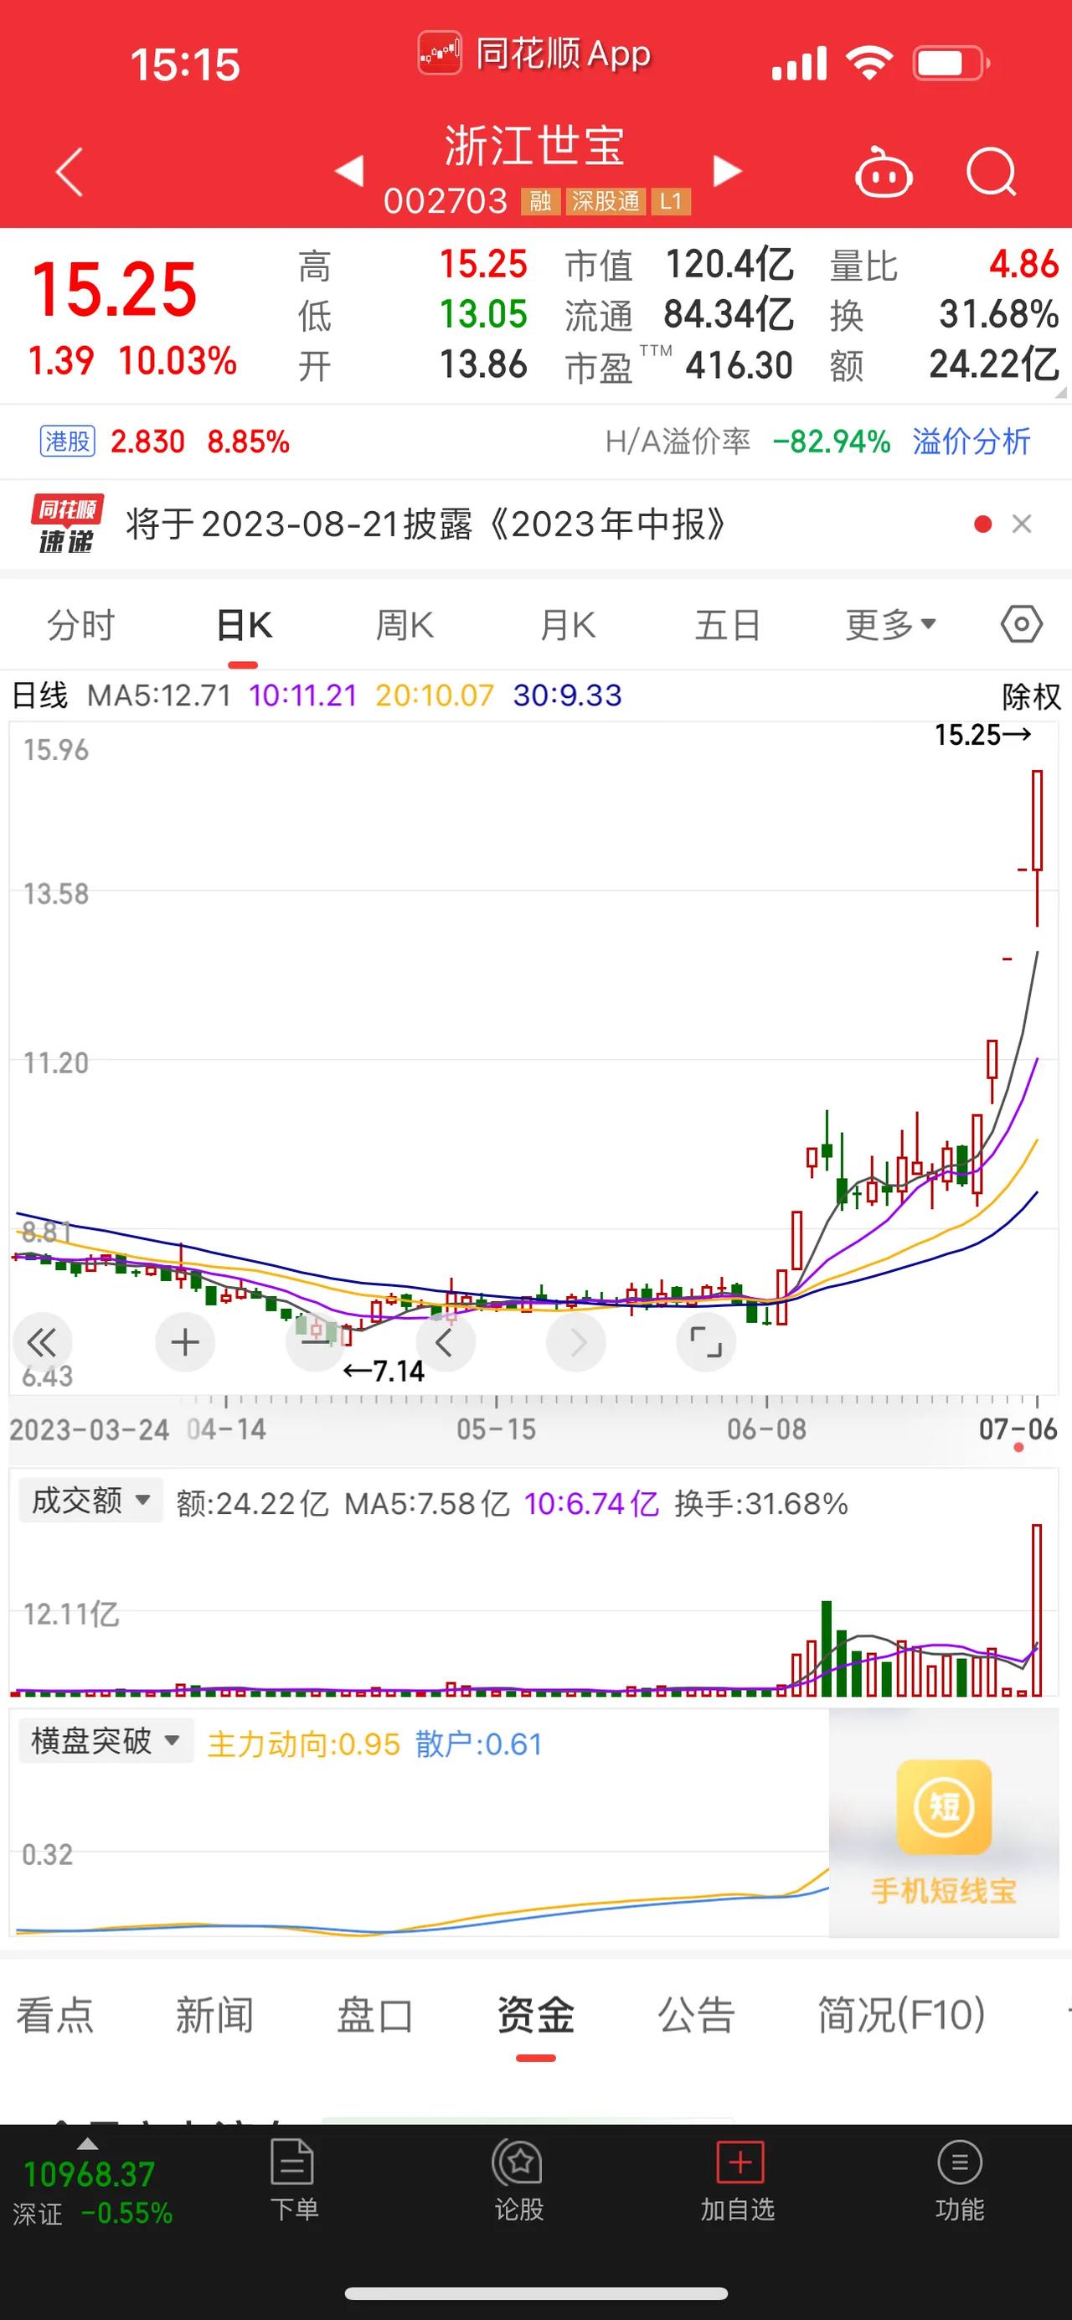Tap the MA5:12.71 moving average label

[159, 695]
